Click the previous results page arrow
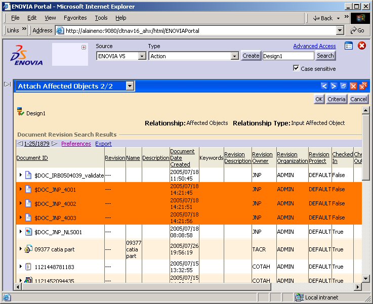 [x=20, y=143]
